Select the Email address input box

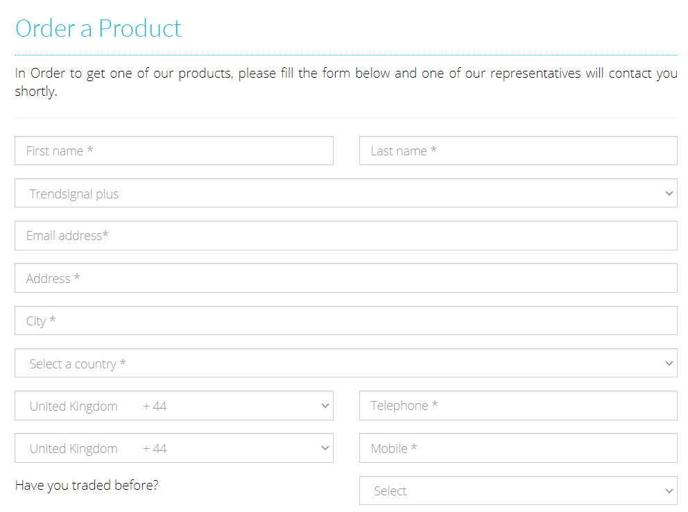pos(346,236)
